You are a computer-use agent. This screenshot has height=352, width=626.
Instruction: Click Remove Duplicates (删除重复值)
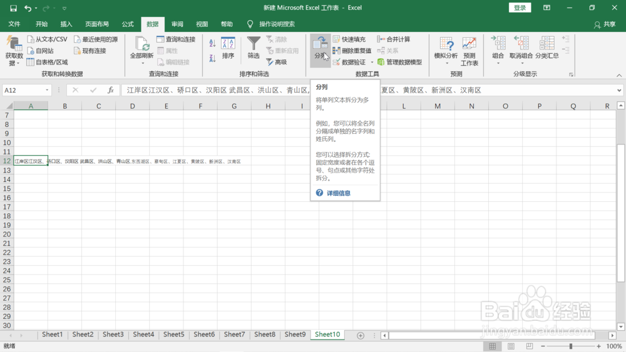coord(352,51)
